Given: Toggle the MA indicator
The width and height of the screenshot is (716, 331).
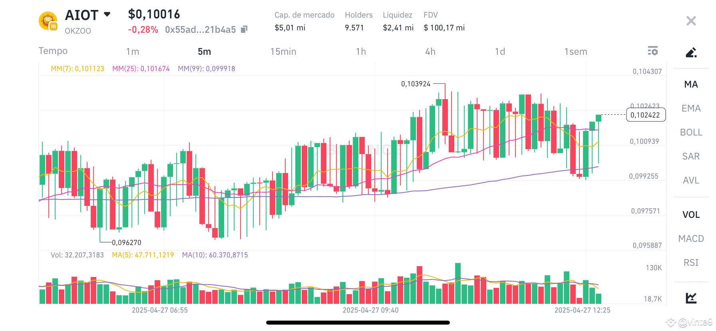Looking at the screenshot, I should coord(691,84).
